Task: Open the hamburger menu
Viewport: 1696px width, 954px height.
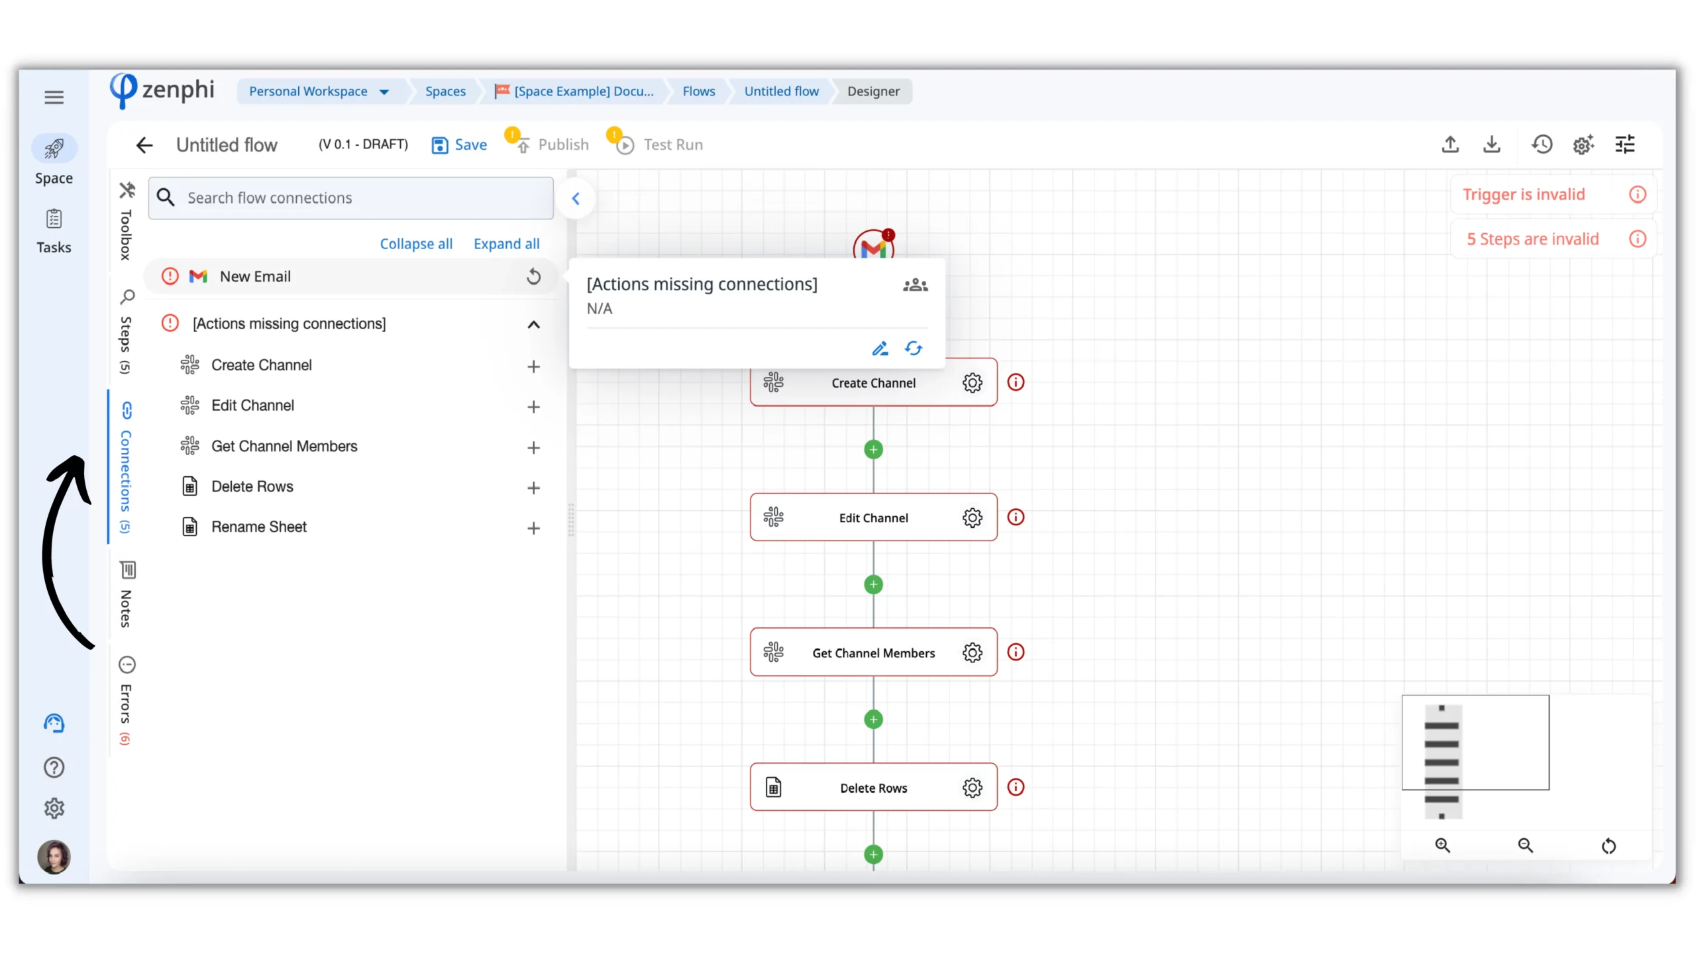Action: coord(54,97)
